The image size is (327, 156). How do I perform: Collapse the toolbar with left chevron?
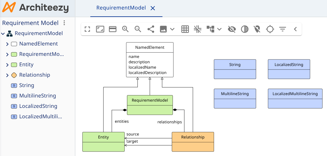295,29
